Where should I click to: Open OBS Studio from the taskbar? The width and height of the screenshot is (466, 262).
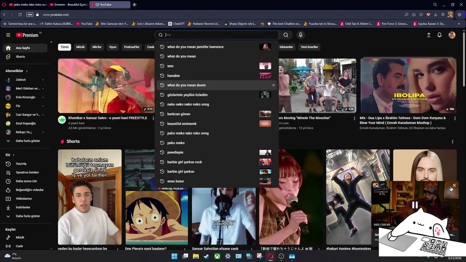pos(281,256)
